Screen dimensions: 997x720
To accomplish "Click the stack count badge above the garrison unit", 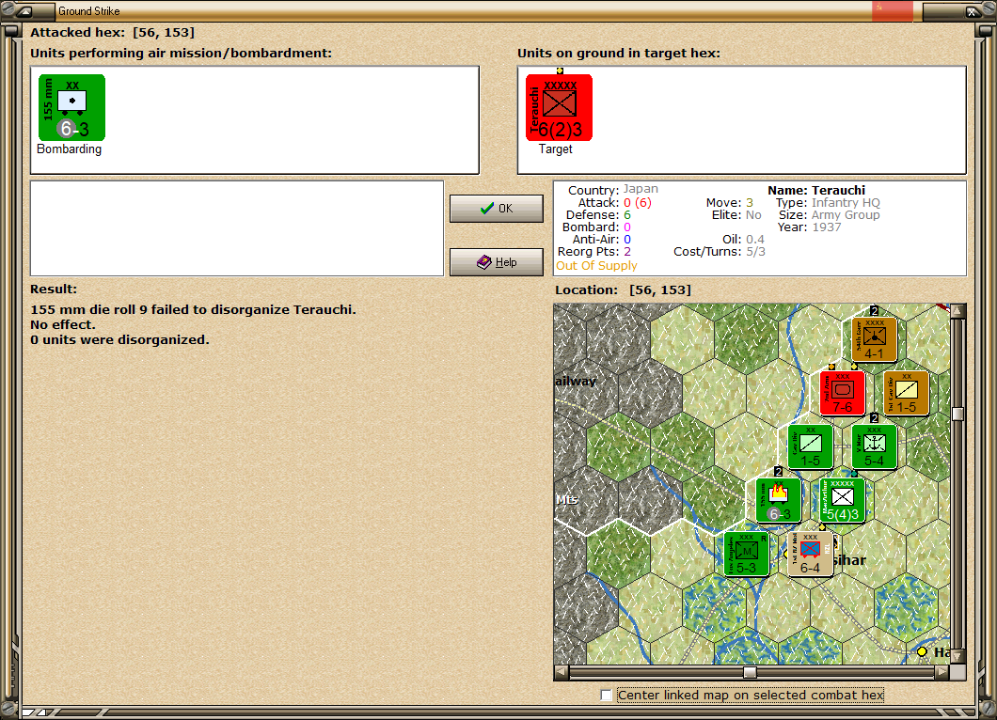I will (875, 311).
